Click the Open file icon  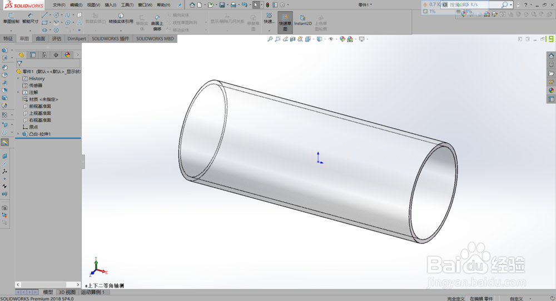tap(211, 5)
